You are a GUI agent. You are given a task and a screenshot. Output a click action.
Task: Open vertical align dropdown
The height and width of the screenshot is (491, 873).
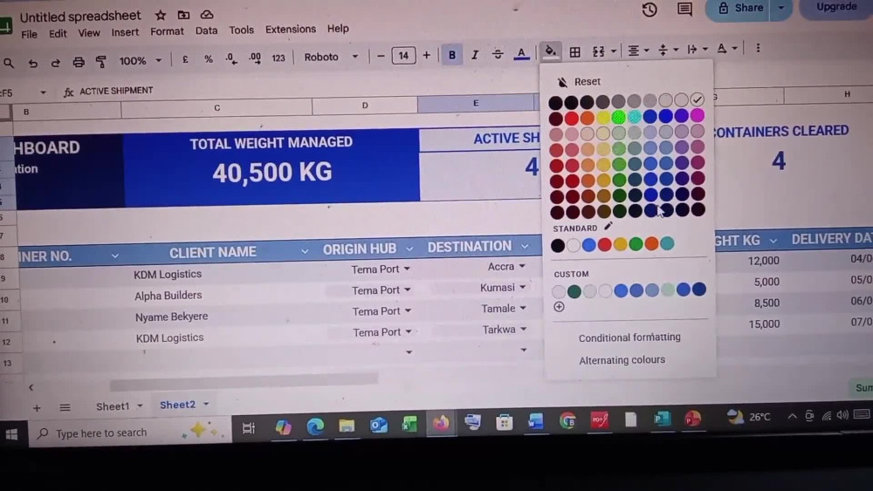pos(668,50)
